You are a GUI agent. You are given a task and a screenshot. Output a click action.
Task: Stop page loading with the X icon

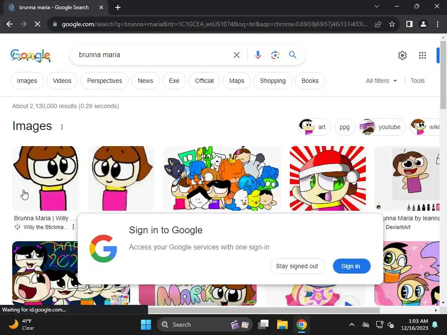pyautogui.click(x=38, y=24)
